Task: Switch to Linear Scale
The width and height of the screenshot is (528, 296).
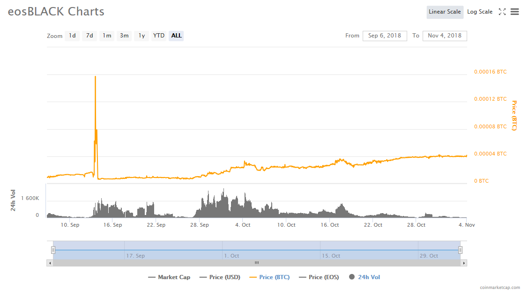Action: pos(445,12)
